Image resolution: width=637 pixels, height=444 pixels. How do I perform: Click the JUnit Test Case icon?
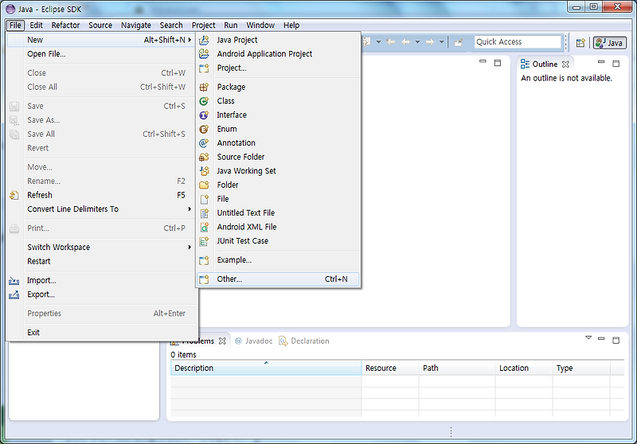click(x=204, y=241)
